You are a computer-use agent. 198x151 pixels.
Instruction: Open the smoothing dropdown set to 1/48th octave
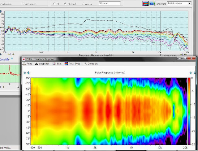[x=179, y=3]
